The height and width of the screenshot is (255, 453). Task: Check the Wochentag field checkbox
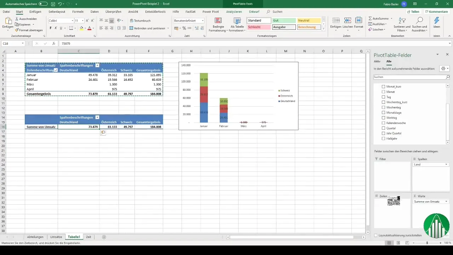click(383, 107)
